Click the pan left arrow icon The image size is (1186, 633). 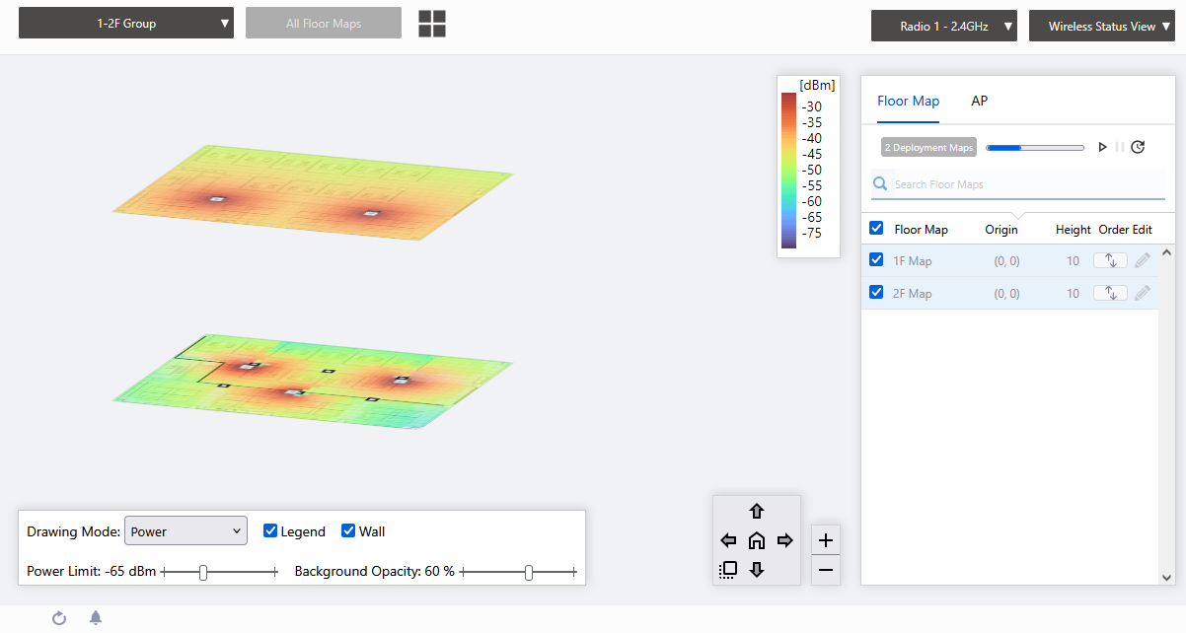click(x=728, y=540)
